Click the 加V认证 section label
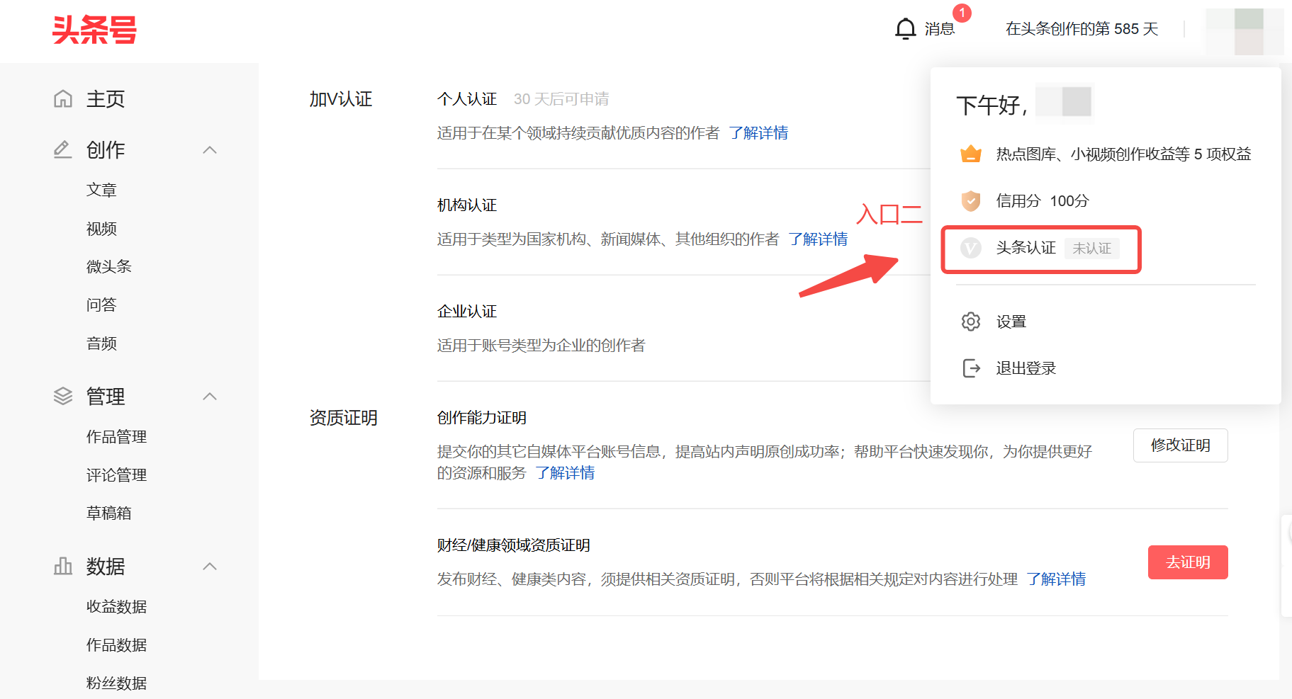This screenshot has width=1292, height=699. coord(341,99)
